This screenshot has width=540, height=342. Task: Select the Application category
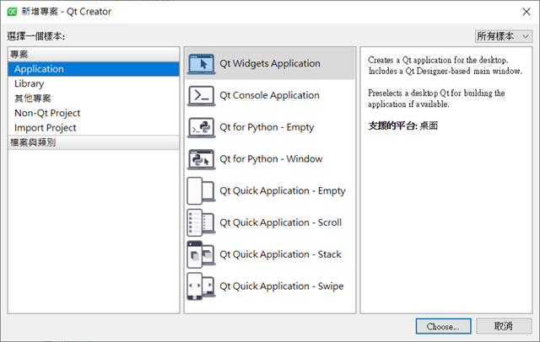pos(94,69)
